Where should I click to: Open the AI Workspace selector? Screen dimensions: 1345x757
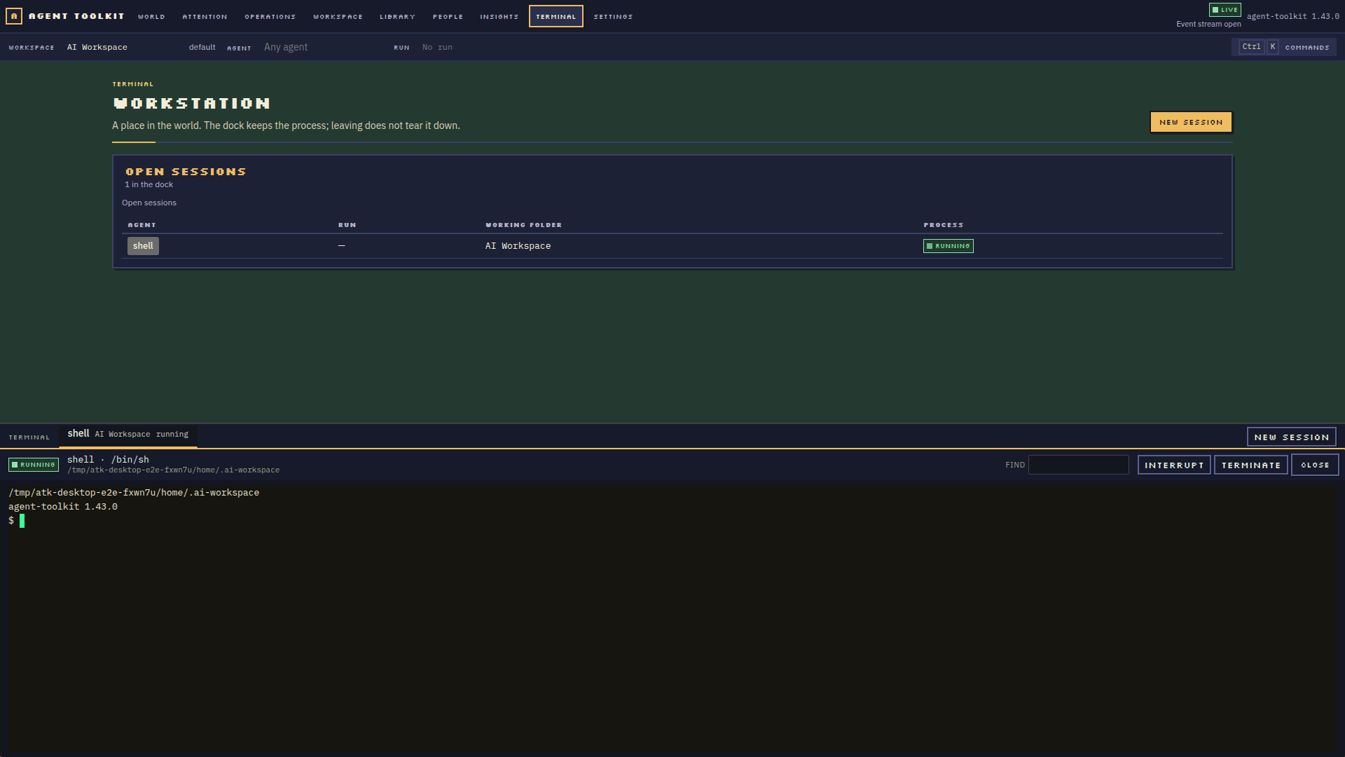click(97, 48)
